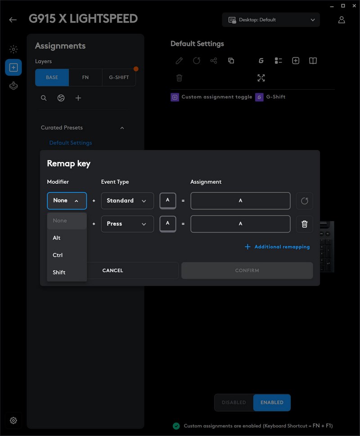360x436 pixels.
Task: Click the Cancel button
Action: pyautogui.click(x=112, y=270)
